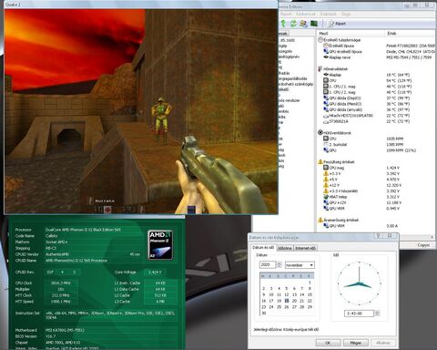Select the 2. burkolat fan row icon

pos(326,144)
